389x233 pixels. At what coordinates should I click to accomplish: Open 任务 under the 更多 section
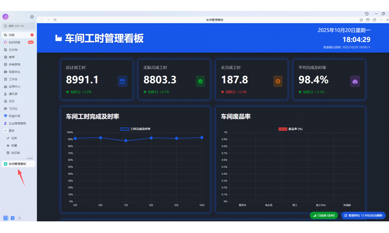point(13,137)
